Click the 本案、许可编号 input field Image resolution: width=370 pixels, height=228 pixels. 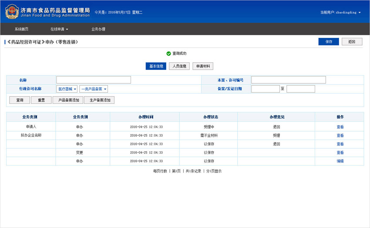point(288,80)
